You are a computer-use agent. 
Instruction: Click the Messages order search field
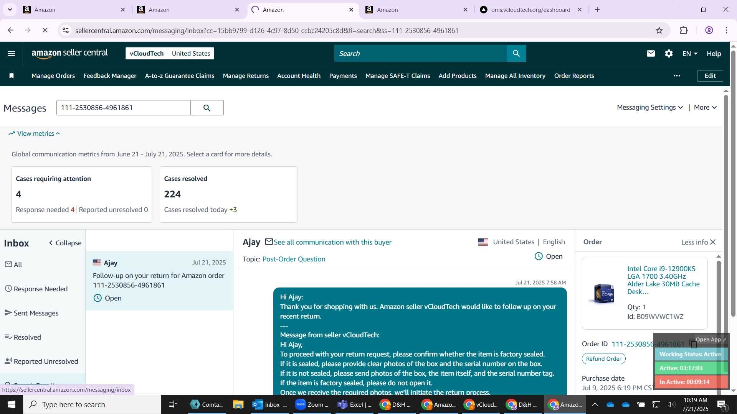123,108
